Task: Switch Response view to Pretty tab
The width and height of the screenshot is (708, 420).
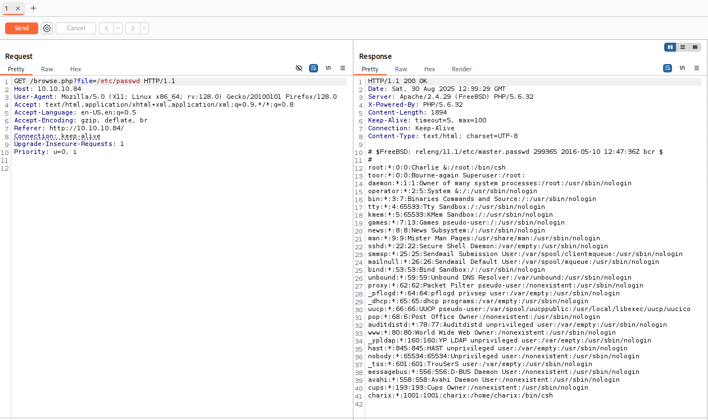Action: [x=370, y=69]
